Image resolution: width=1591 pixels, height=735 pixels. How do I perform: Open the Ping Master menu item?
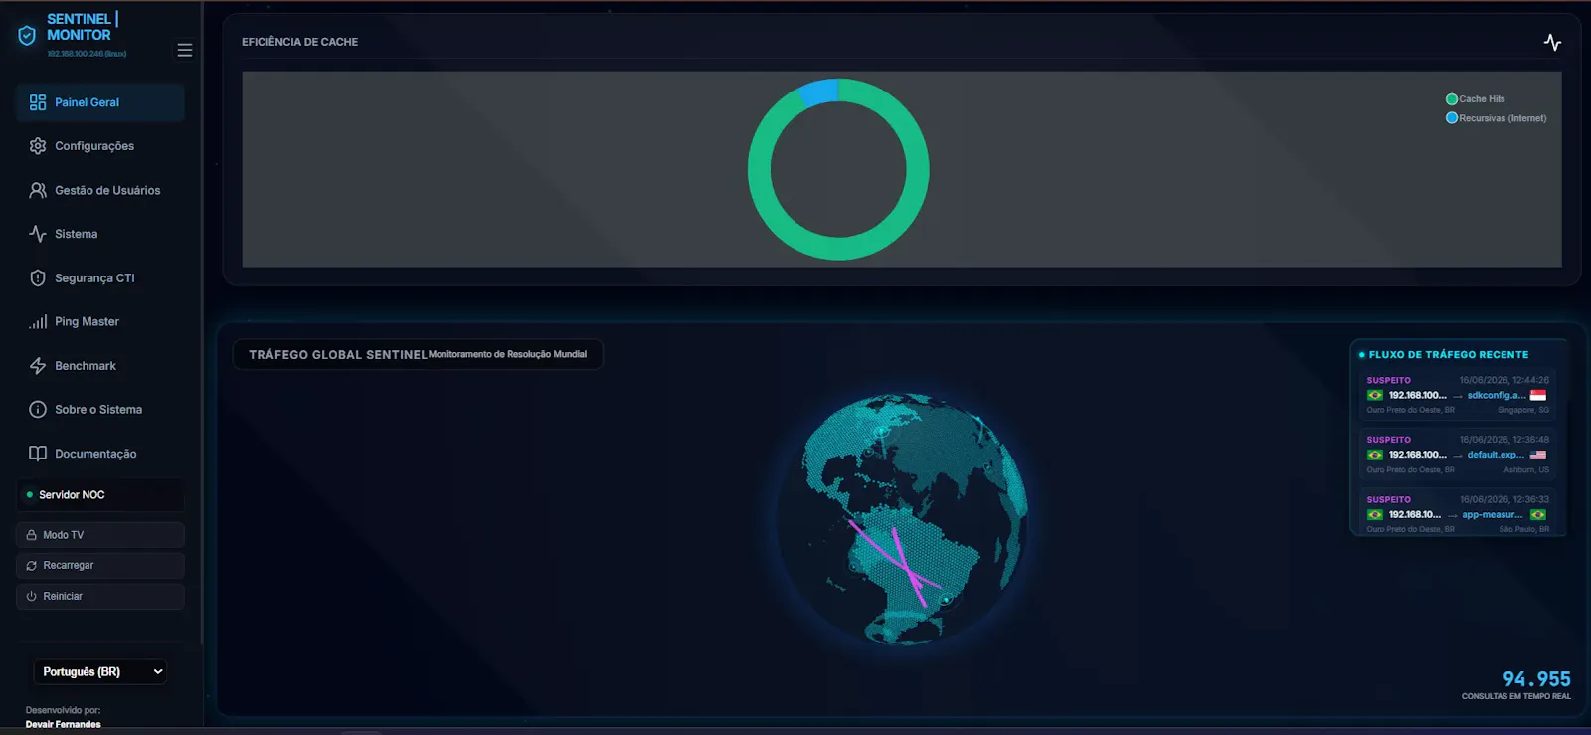tap(100, 321)
